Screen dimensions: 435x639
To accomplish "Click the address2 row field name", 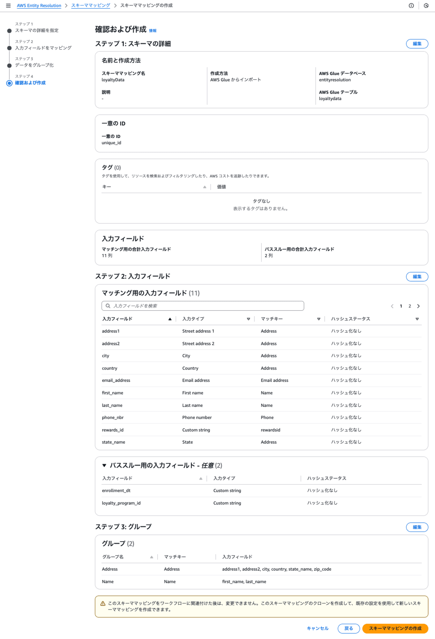I will [111, 343].
